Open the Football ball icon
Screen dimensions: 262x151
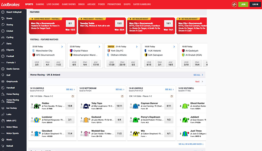pos(3,56)
